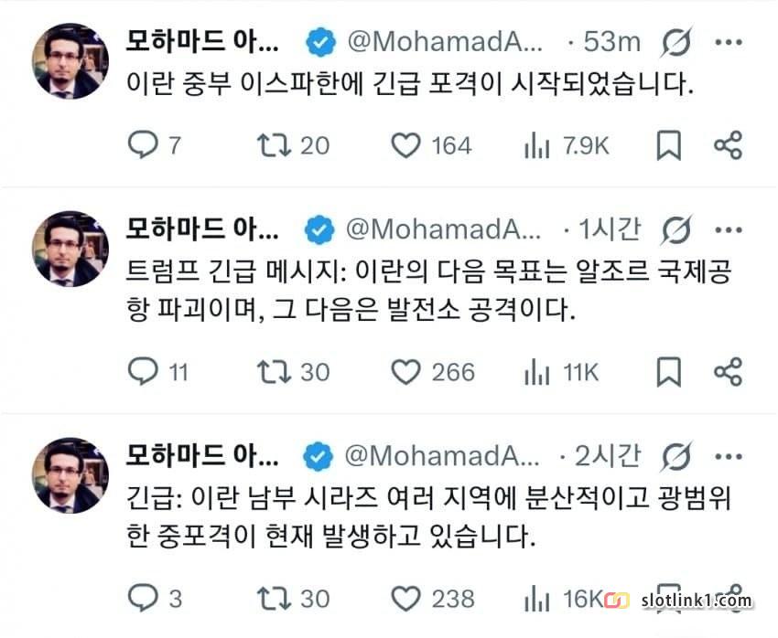Repost the Isfahan shelling tweet
Screen dimensions: 778x638
(x=274, y=145)
